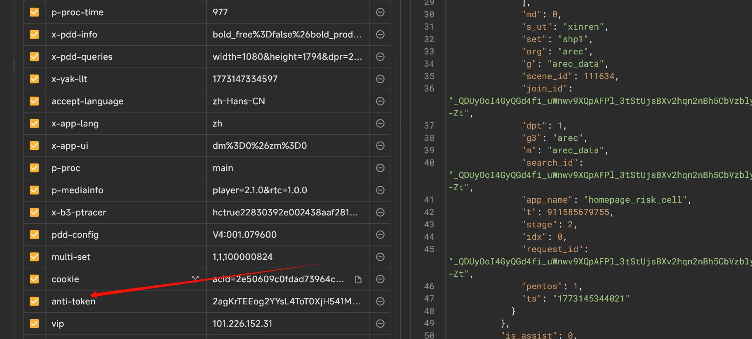752x339 pixels.
Task: Remove the x-yak-llt header row
Action: pos(380,79)
